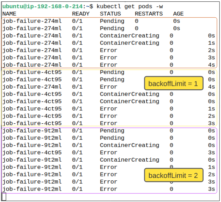This screenshot has height=202, width=221.
Task: Select the READY column header
Action: [x=81, y=14]
